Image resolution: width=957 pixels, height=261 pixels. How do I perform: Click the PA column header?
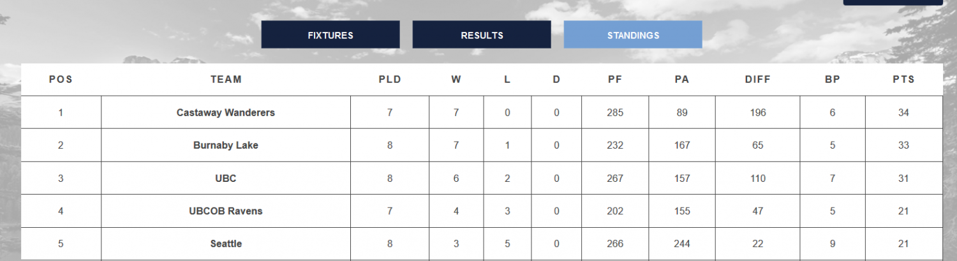tap(682, 80)
